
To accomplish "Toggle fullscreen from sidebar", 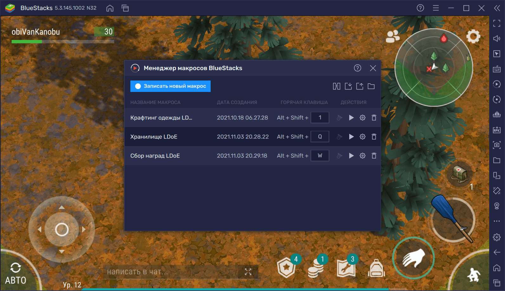I will (497, 23).
